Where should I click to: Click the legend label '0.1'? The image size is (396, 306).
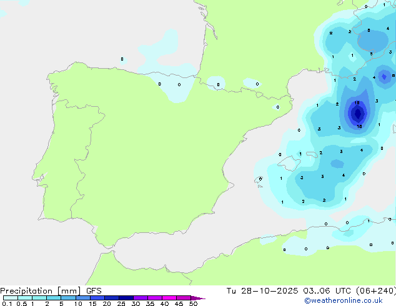click(7, 304)
